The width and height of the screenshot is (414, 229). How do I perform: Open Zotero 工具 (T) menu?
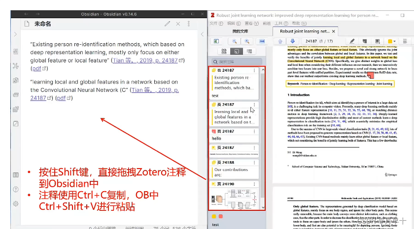(281, 23)
